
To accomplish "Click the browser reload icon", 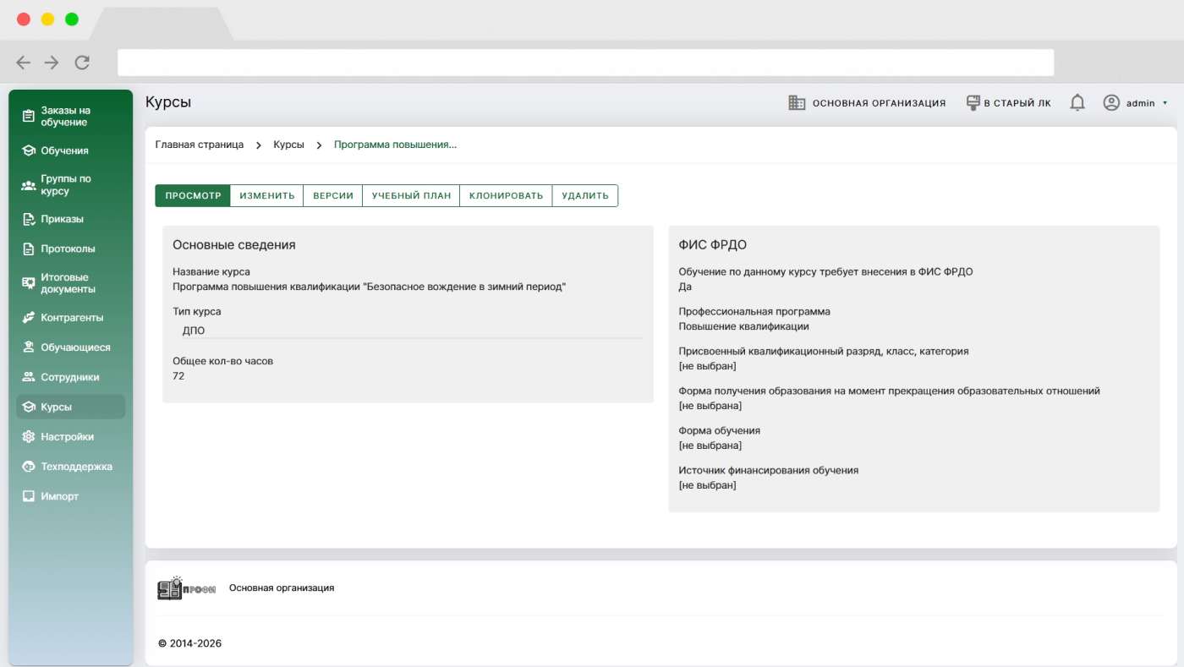I will click(82, 63).
